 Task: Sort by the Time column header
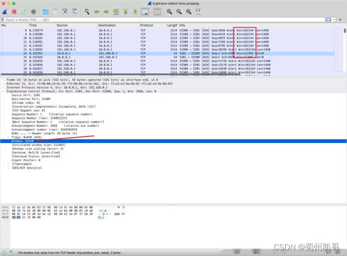pyautogui.click(x=41, y=25)
